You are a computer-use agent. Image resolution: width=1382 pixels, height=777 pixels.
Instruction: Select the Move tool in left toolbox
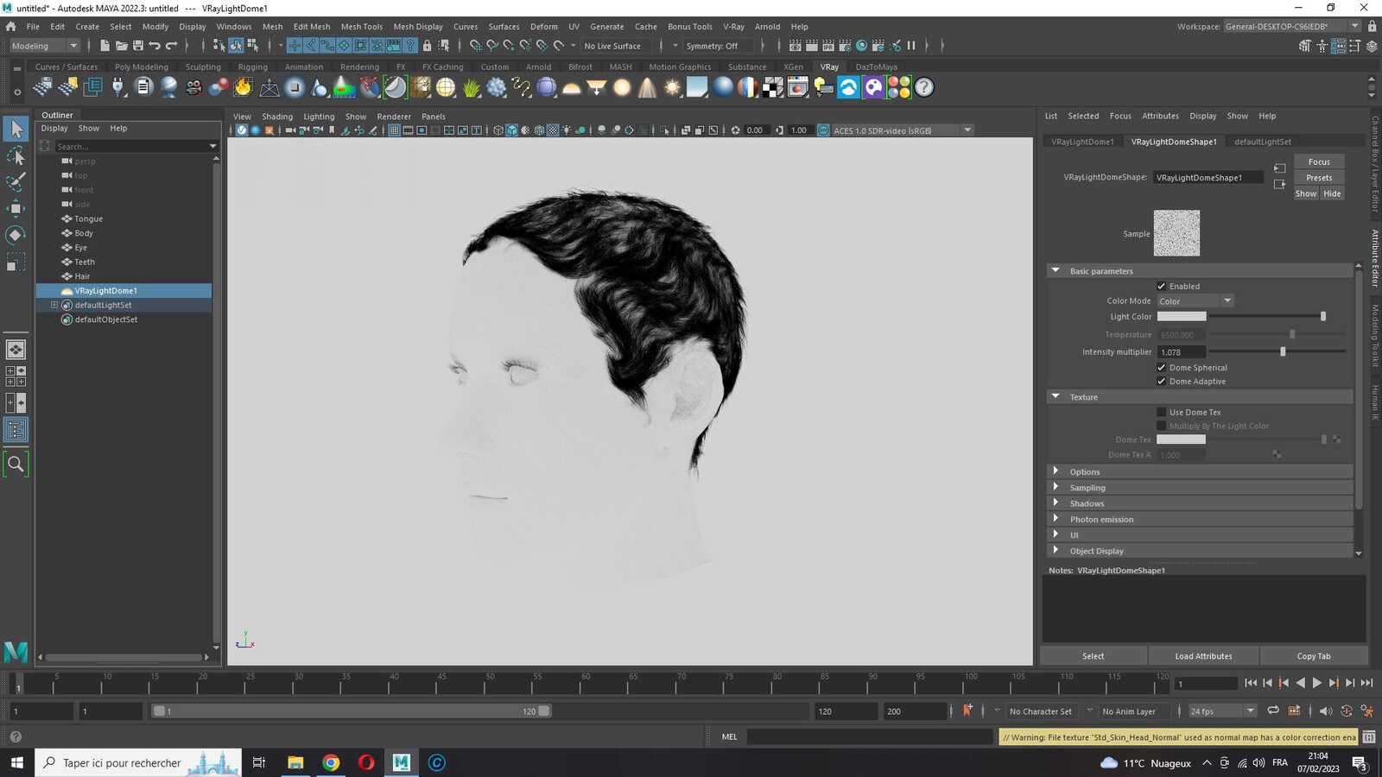(x=16, y=208)
